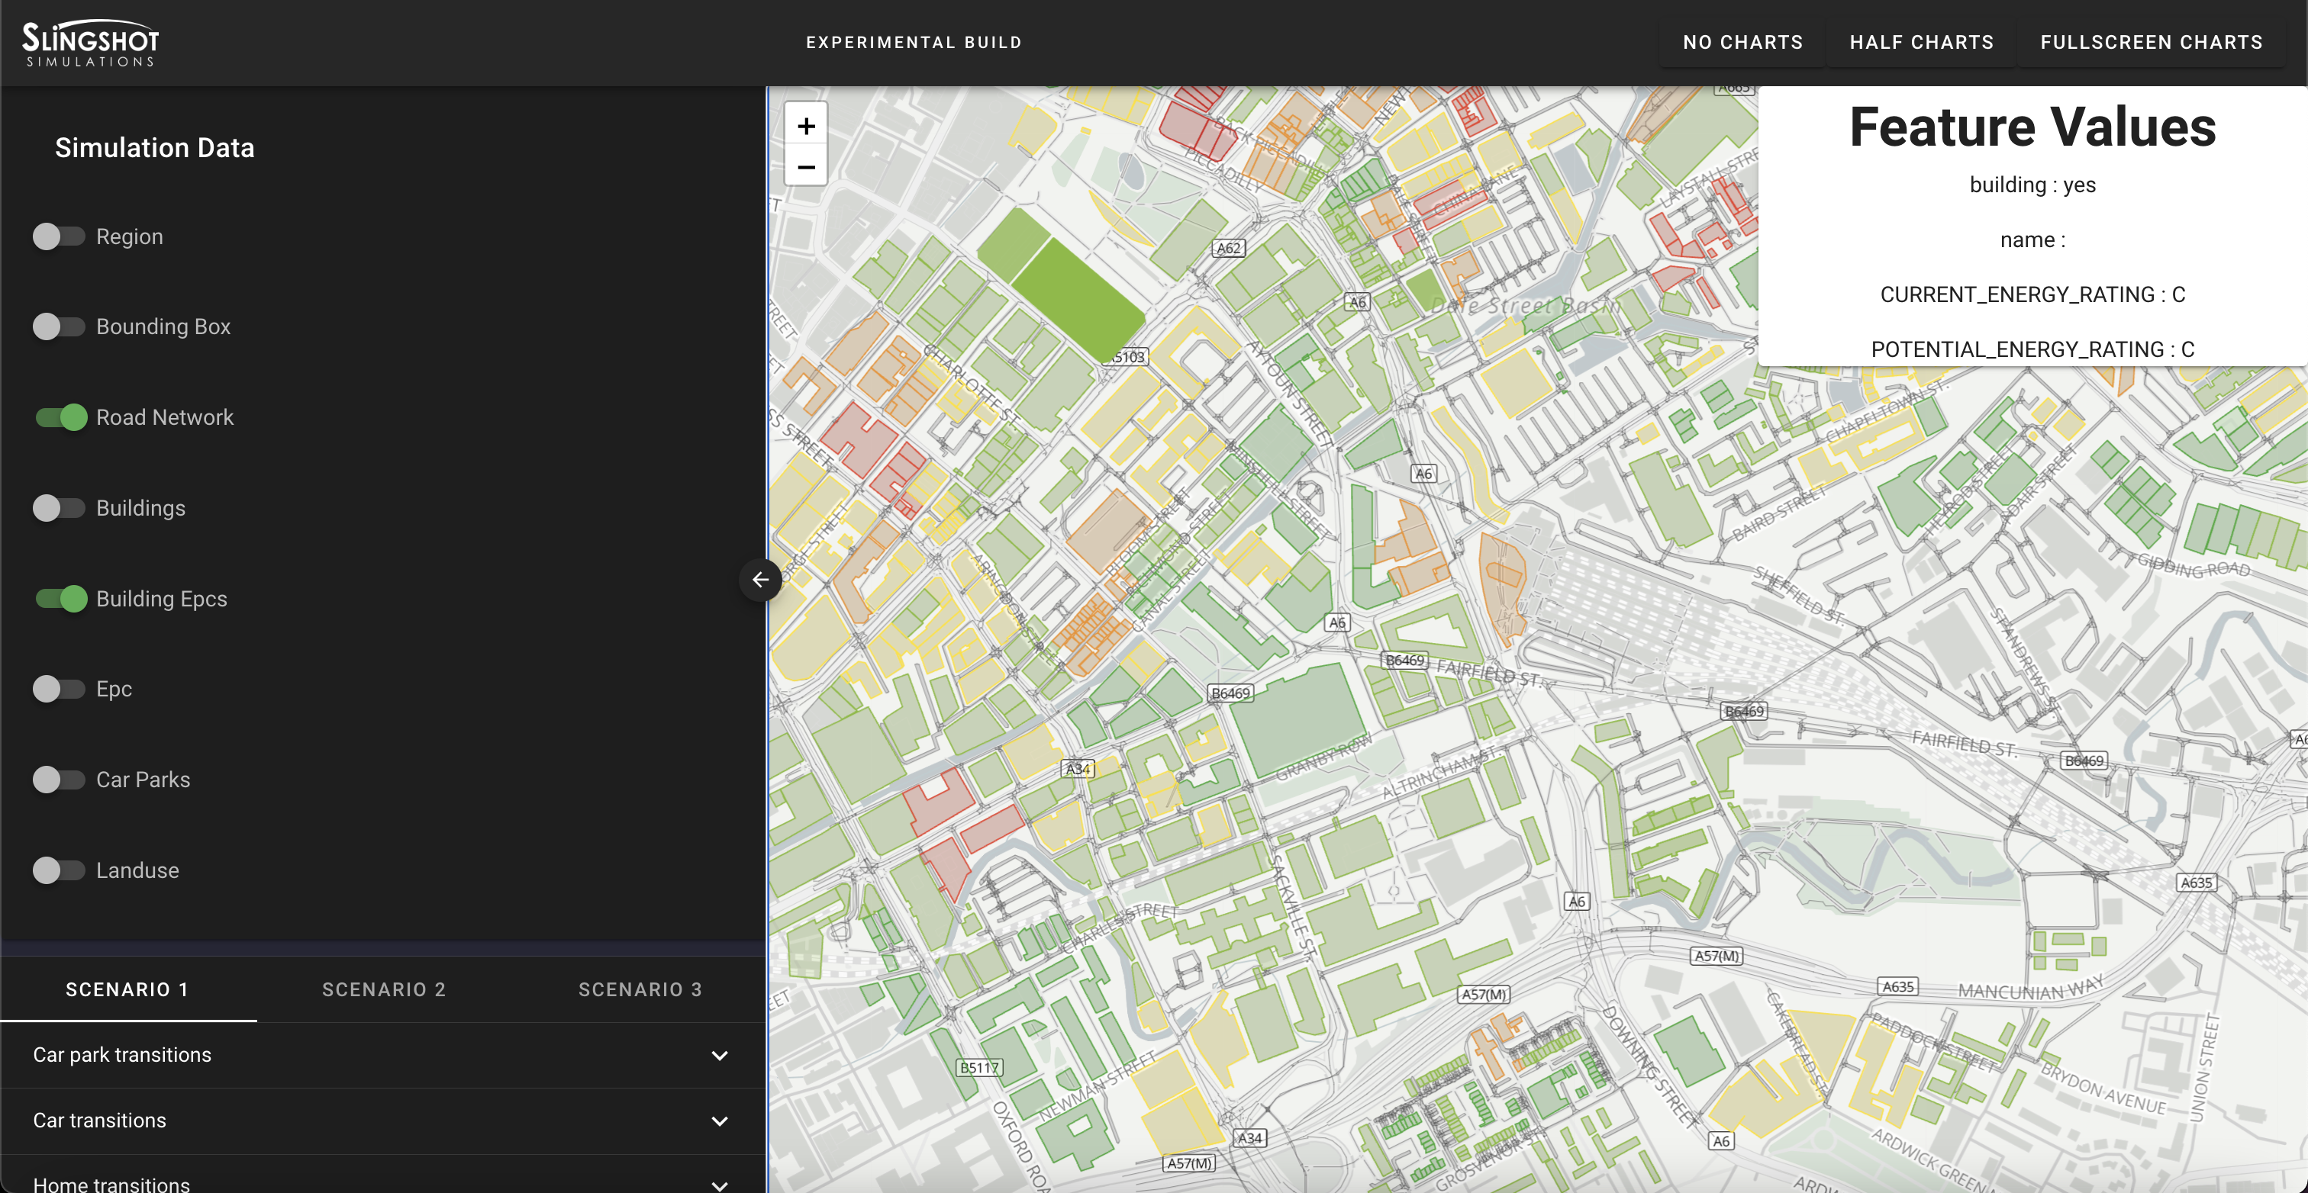Image resolution: width=2308 pixels, height=1193 pixels.
Task: Expand Car transitions section
Action: pos(382,1121)
